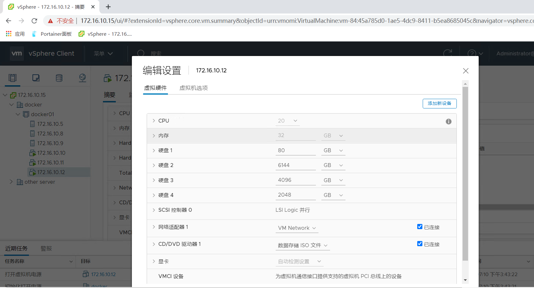Expand the CD/DVD drive 1 row
Viewport: 534px width, 288px height.
154,244
